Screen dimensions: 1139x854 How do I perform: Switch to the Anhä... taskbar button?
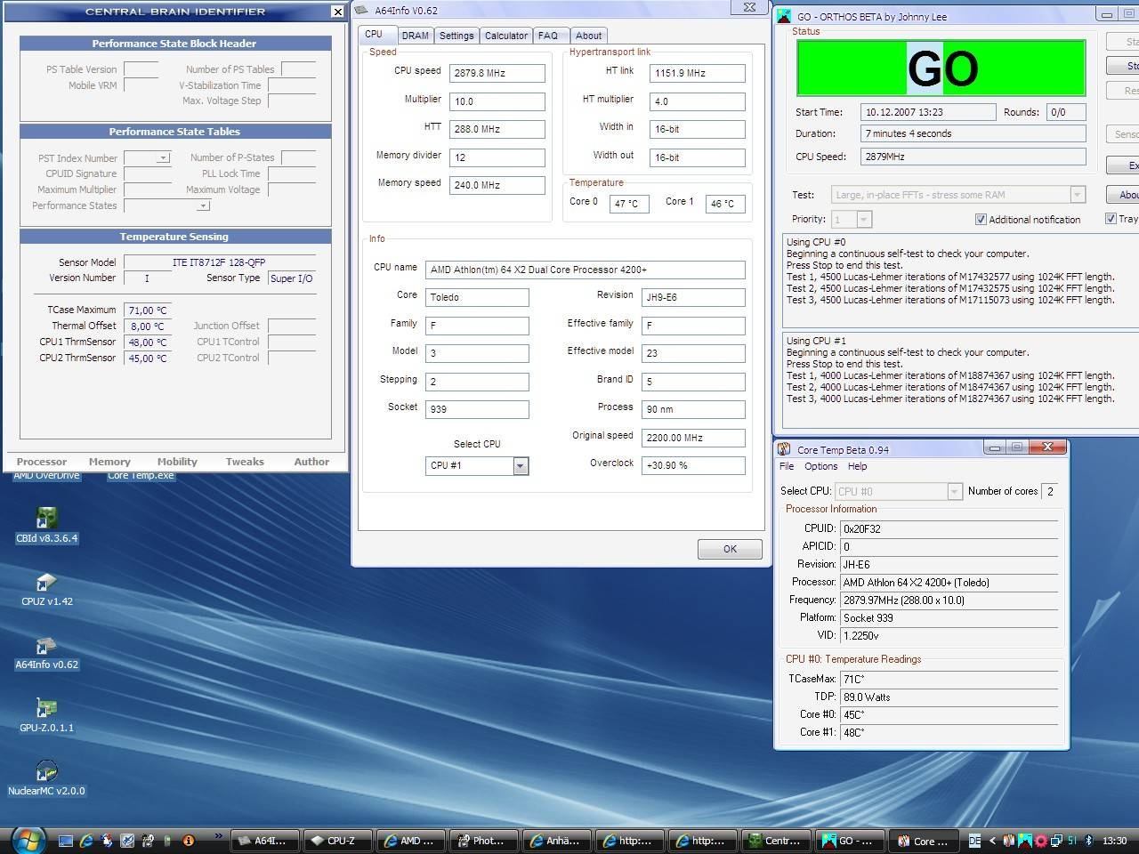click(x=556, y=841)
